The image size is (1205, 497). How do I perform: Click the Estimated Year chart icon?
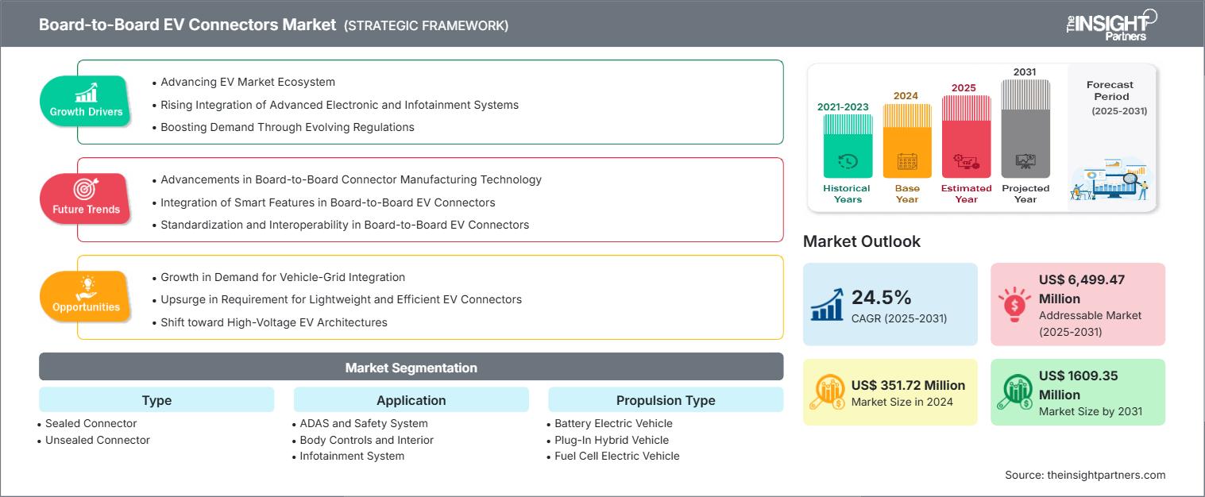pyautogui.click(x=966, y=160)
